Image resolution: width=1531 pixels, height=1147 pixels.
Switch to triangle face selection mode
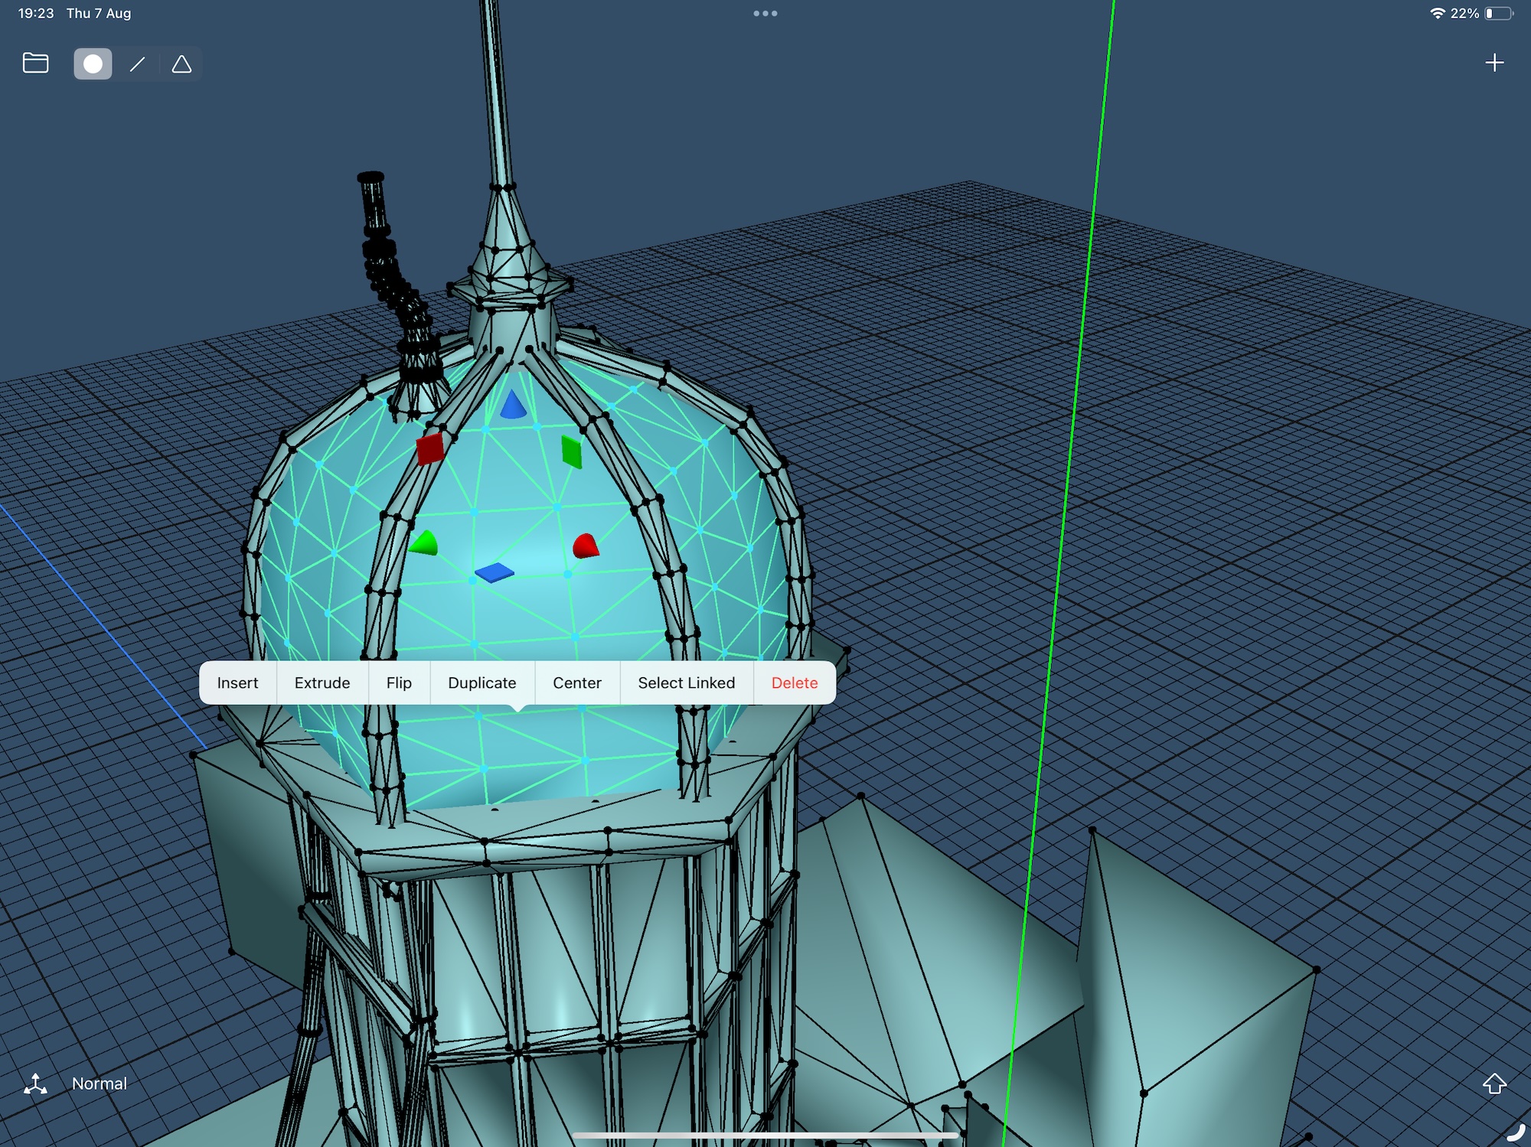181,64
